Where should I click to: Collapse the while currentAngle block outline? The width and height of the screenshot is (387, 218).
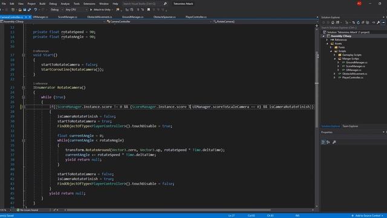24,140
